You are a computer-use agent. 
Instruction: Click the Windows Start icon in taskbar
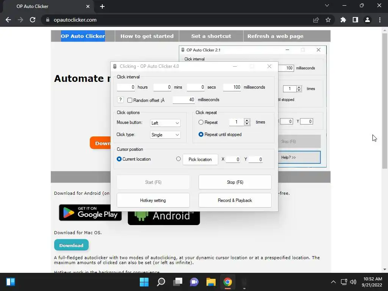coord(144,282)
